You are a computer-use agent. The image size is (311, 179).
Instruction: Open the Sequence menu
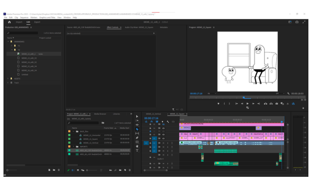click(x=24, y=18)
